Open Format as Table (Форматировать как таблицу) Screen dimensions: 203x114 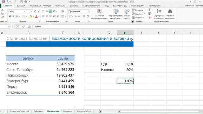115,14
